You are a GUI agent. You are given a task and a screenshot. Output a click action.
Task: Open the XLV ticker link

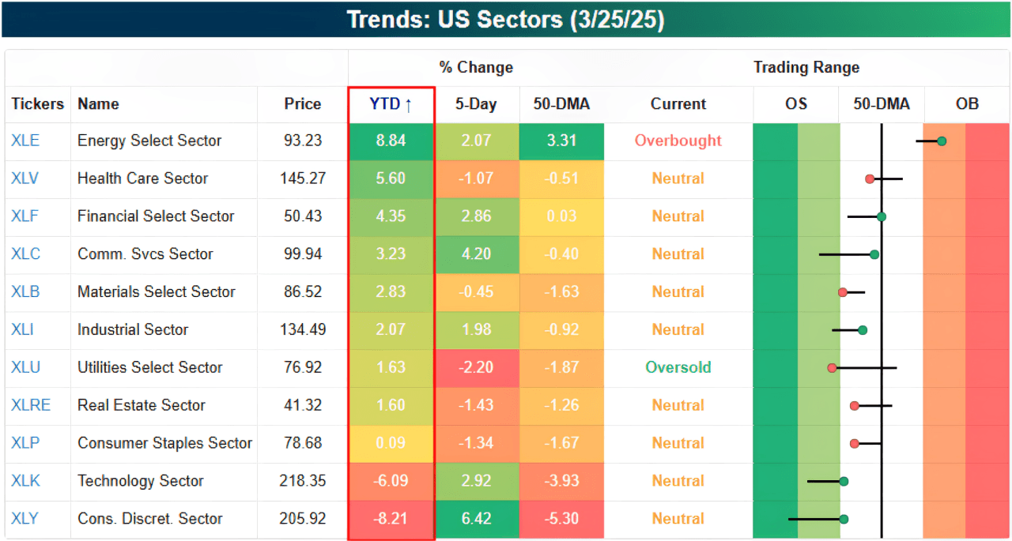coord(25,178)
